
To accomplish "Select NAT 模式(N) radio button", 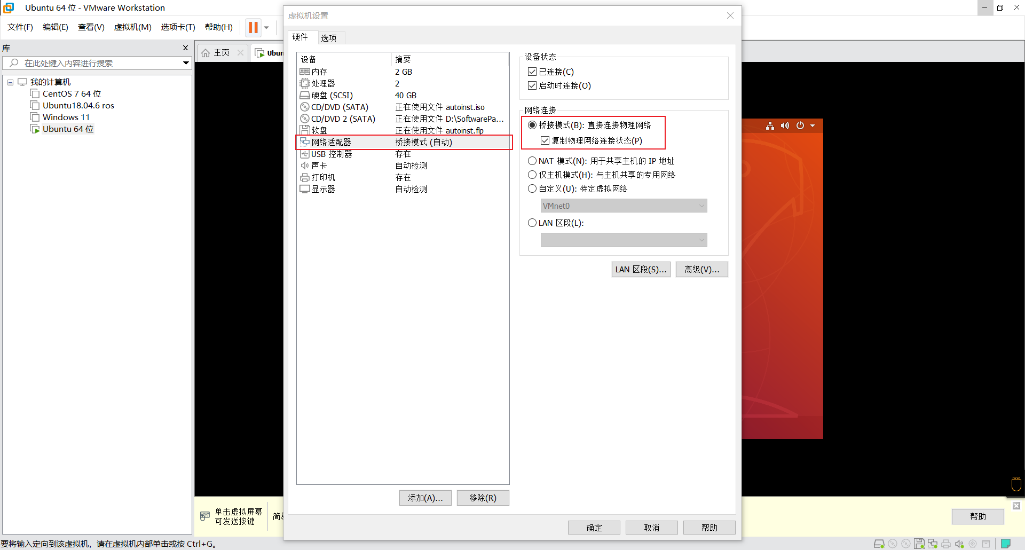I will (532, 161).
